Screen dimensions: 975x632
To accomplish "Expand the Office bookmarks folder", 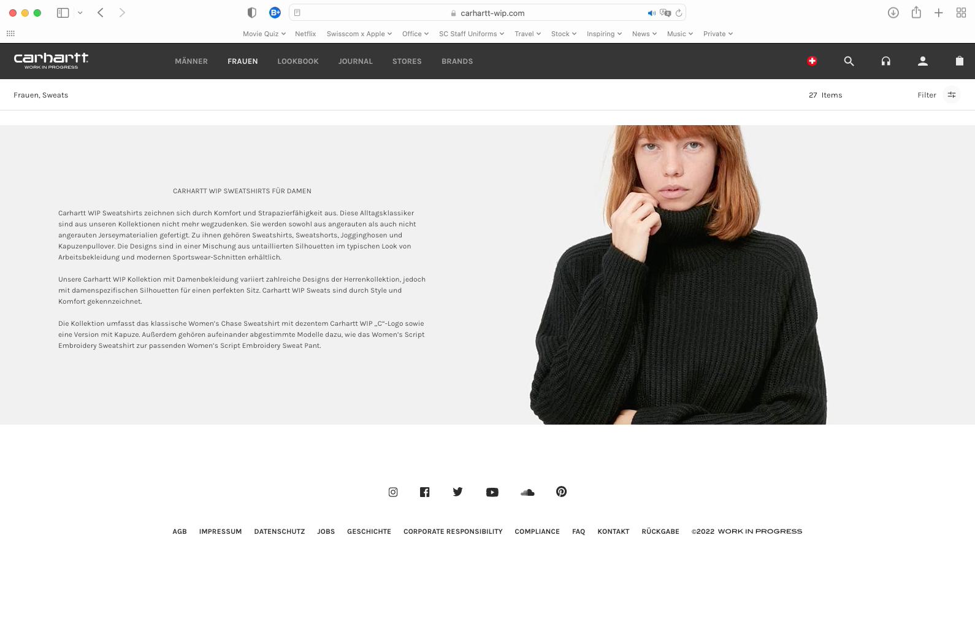I will [415, 34].
